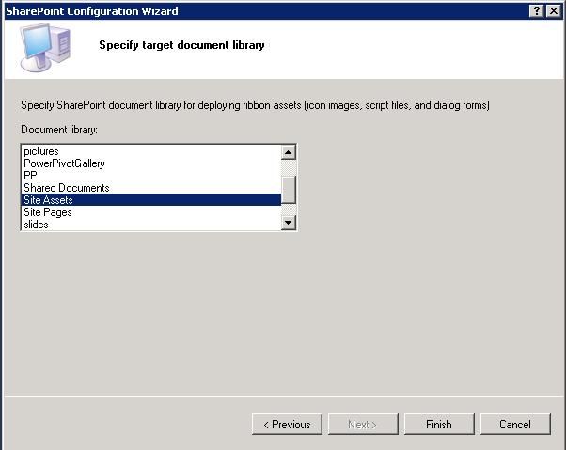The image size is (566, 450).
Task: Select the highlighted Site Assets item
Action: point(150,200)
